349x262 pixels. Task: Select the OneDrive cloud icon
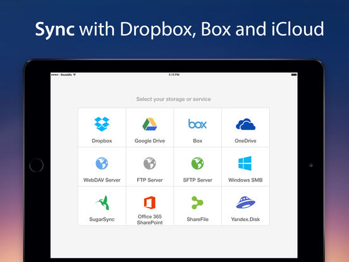tap(245, 124)
